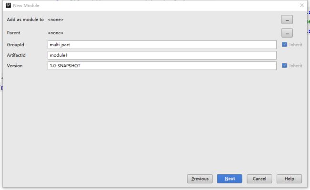Open browse button for Add as module to
The height and width of the screenshot is (190, 310).
(x=287, y=20)
